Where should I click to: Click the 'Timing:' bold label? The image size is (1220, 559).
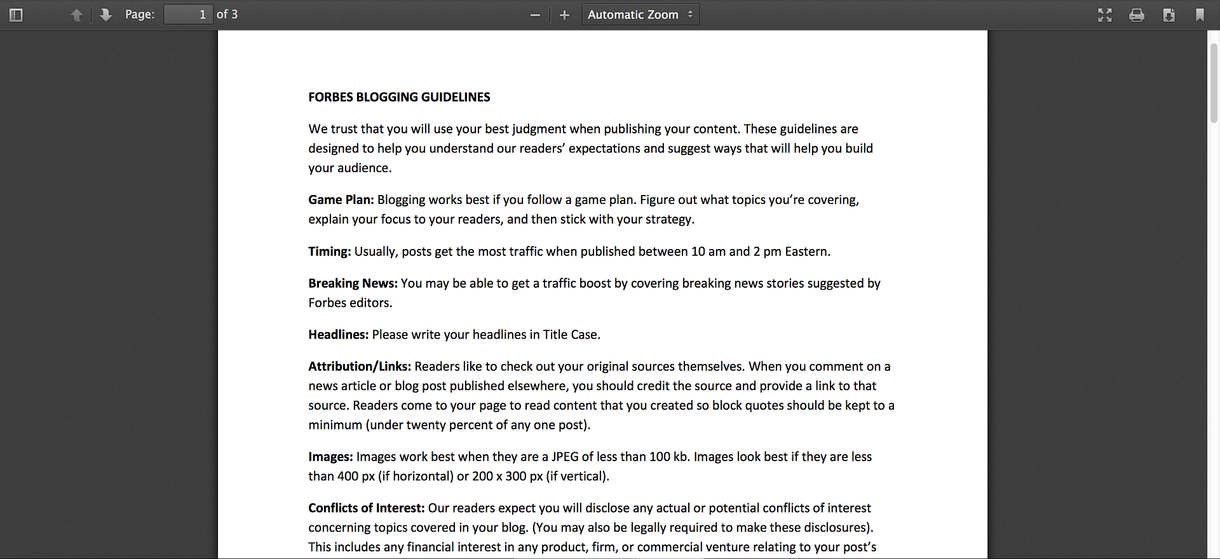coord(330,252)
